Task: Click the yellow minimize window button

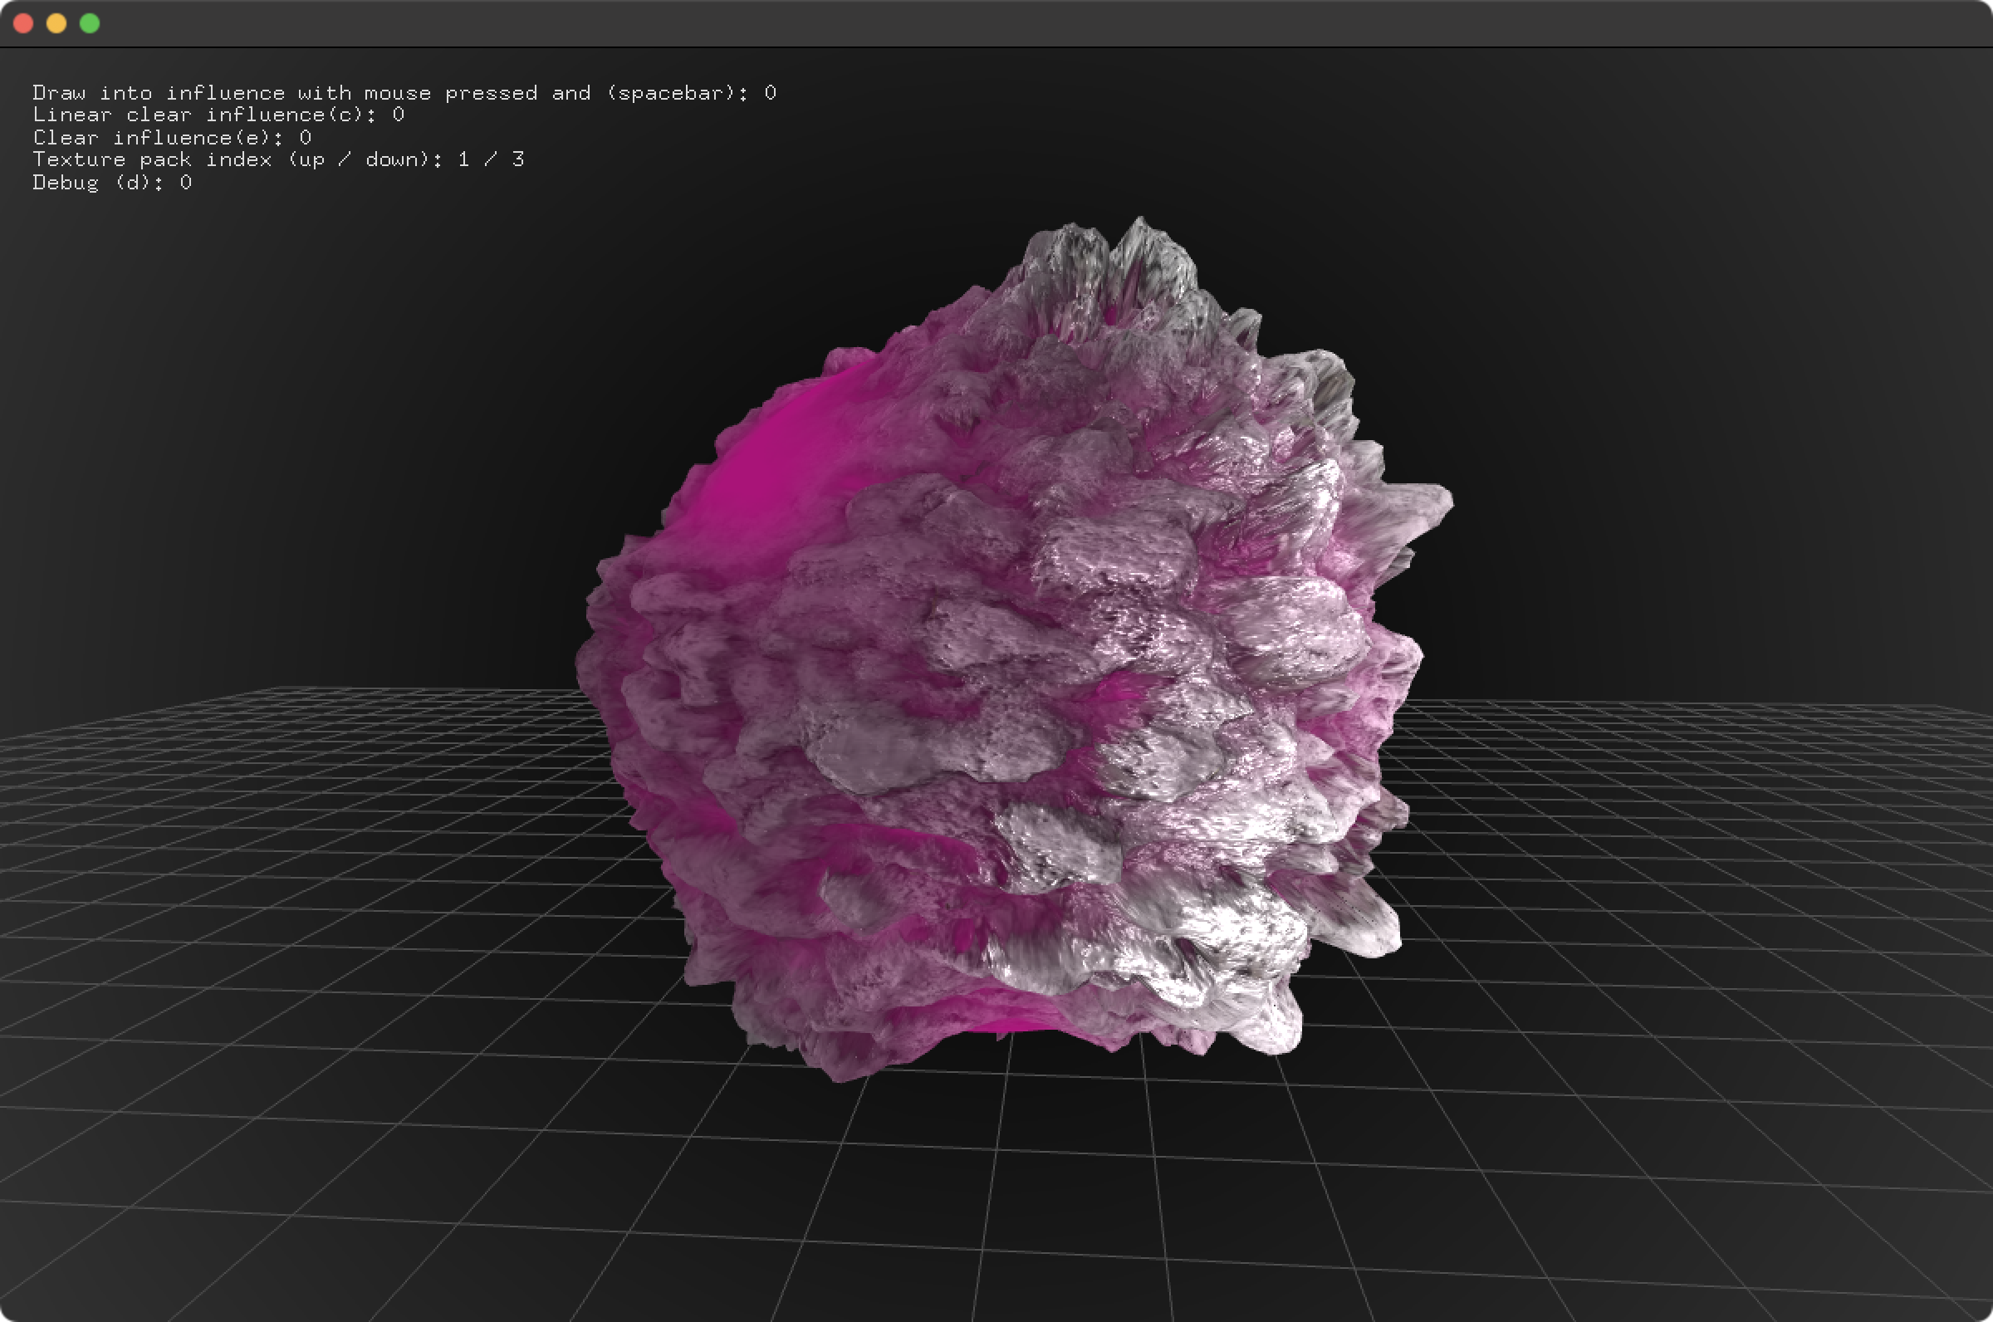Action: [x=56, y=23]
